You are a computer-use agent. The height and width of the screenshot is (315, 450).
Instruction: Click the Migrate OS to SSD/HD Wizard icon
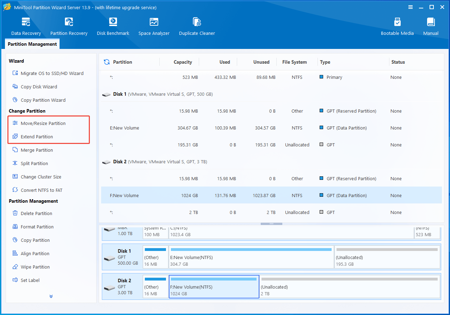15,73
